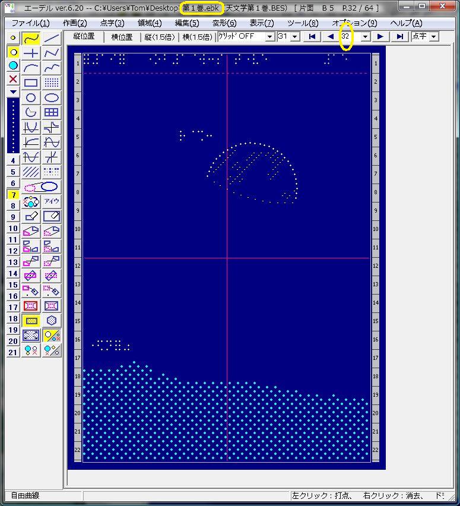Select the sine wave curve tool

[x=52, y=143]
